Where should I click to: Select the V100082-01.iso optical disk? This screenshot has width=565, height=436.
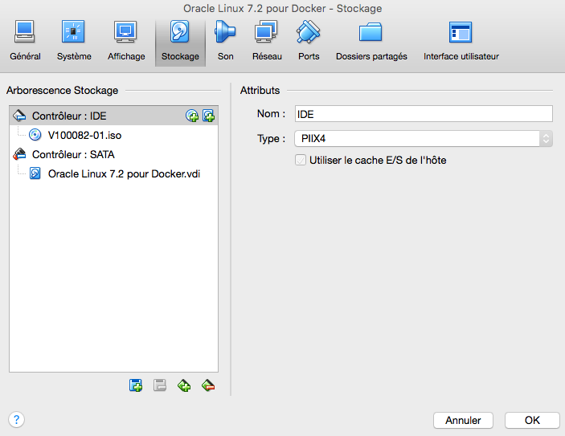84,135
